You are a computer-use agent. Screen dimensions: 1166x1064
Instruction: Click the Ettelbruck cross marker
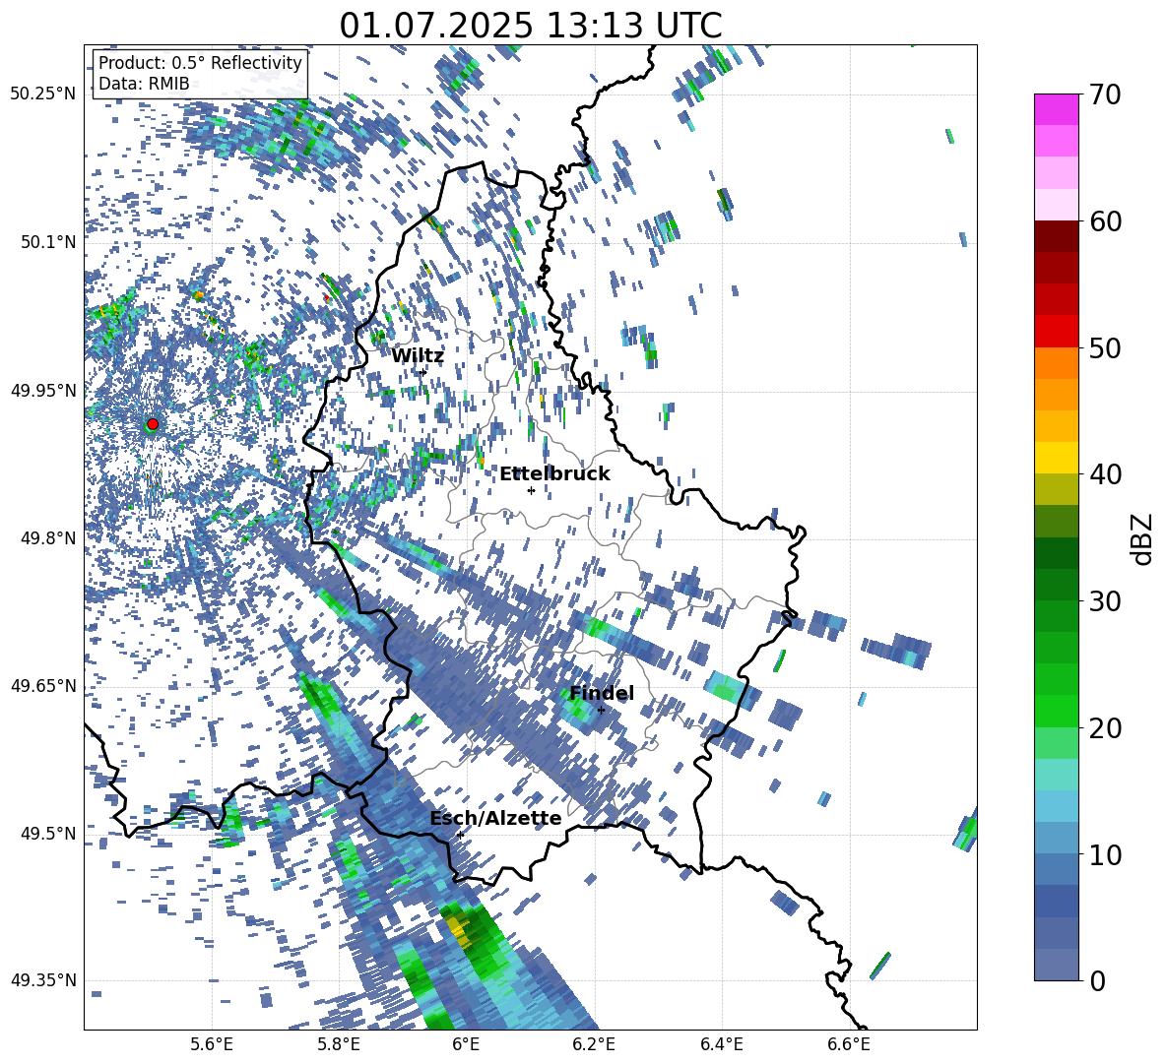531,490
